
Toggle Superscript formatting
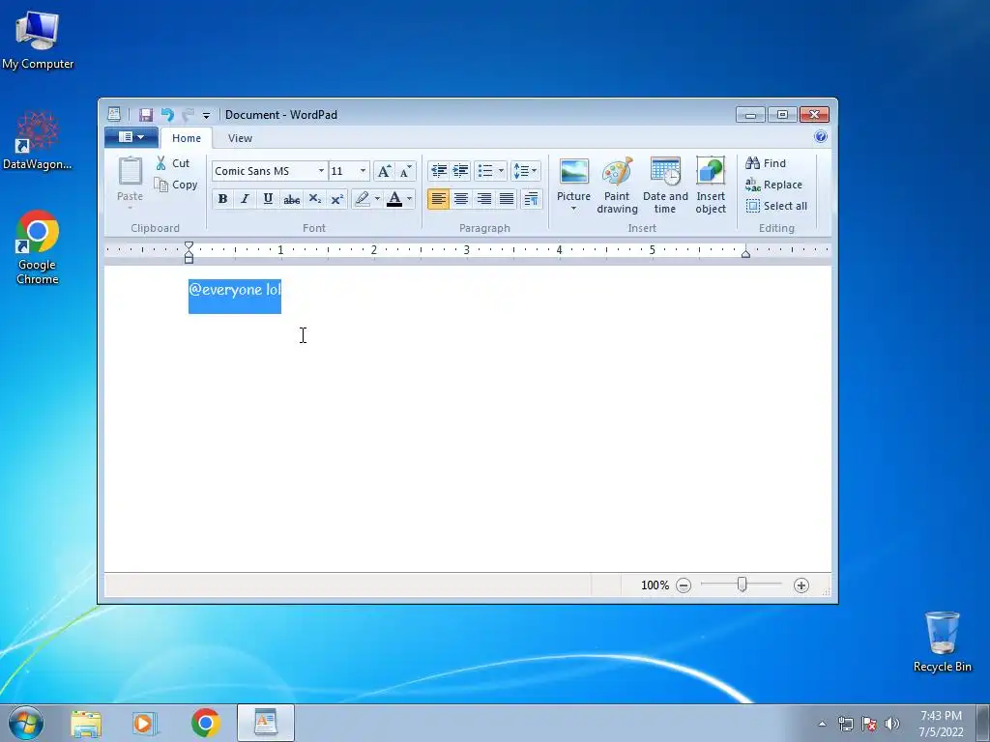coord(337,199)
